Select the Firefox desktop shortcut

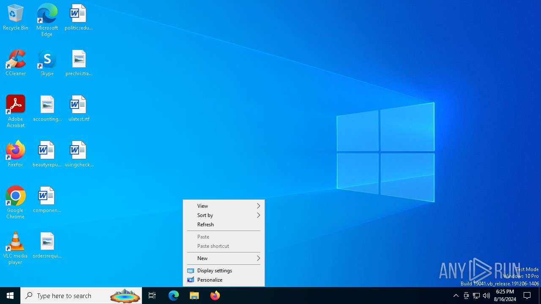click(16, 155)
